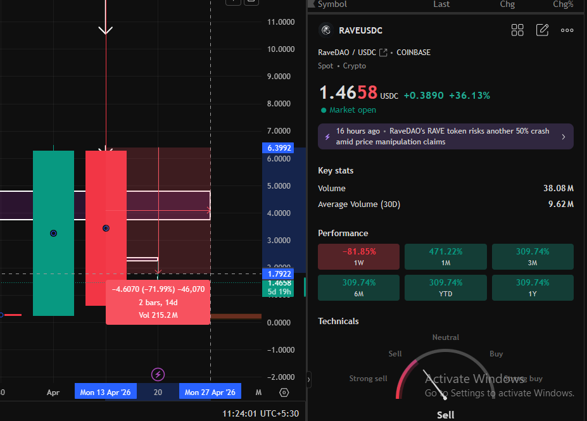Open the M timeframe selector on timeline
Screen dimensions: 587x421
pyautogui.click(x=258, y=393)
